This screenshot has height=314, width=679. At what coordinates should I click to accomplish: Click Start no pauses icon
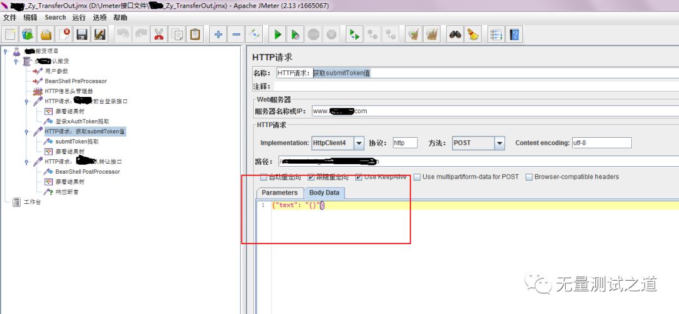click(x=295, y=34)
